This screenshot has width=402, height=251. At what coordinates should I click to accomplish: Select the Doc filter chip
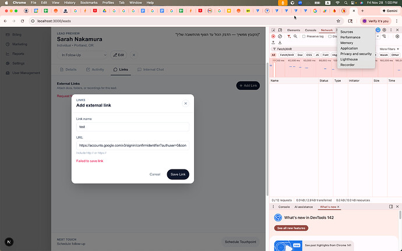click(300, 55)
